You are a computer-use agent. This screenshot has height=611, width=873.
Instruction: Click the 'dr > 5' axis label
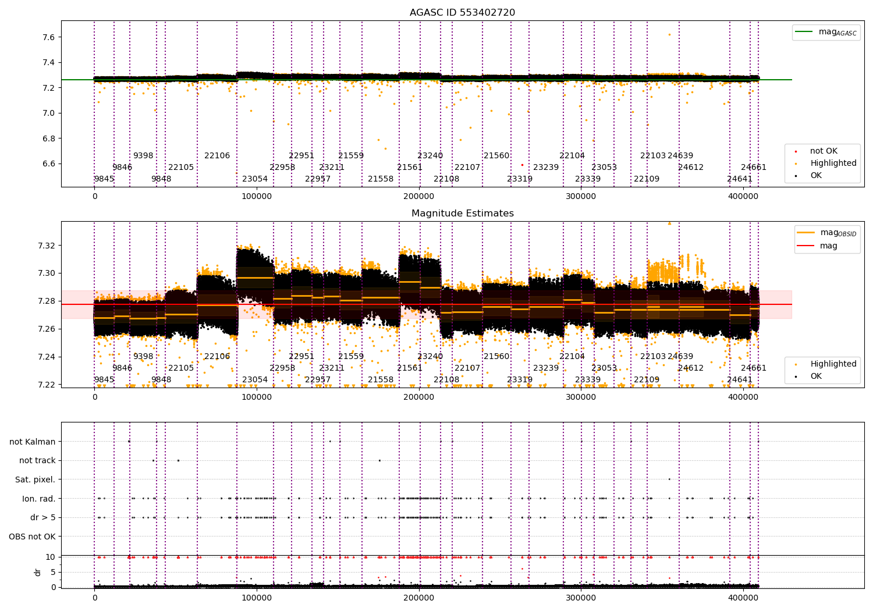43,518
